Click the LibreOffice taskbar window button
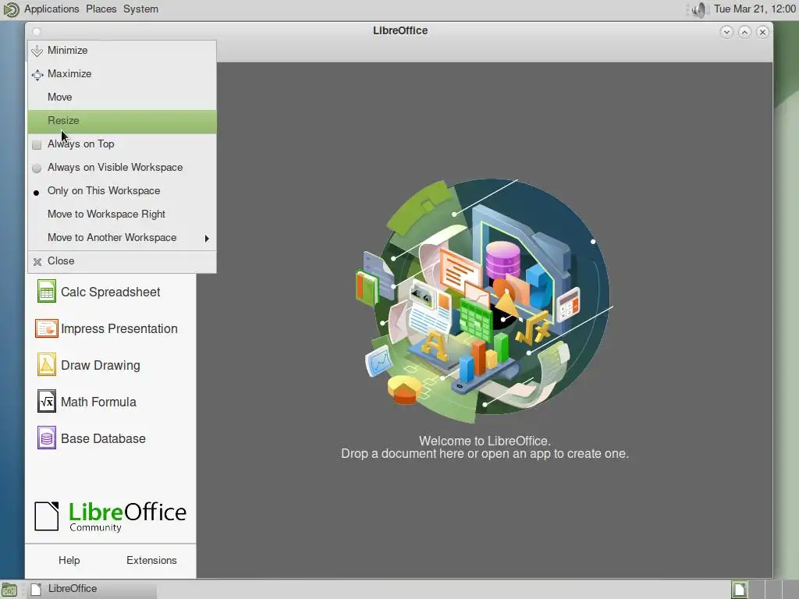Image resolution: width=799 pixels, height=599 pixels. [92, 590]
